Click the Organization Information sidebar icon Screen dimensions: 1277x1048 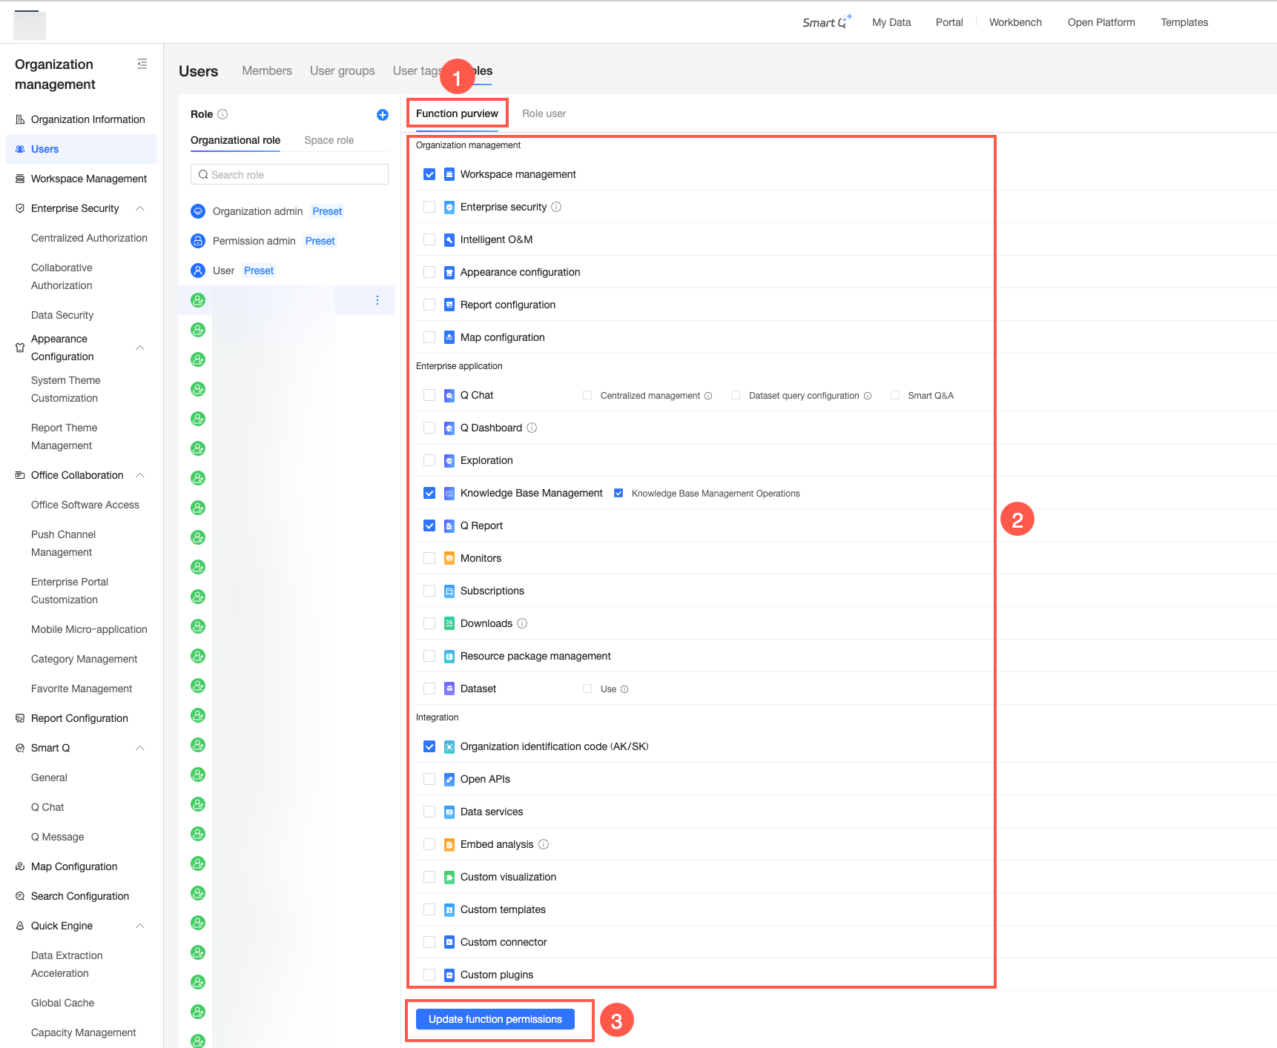(20, 119)
